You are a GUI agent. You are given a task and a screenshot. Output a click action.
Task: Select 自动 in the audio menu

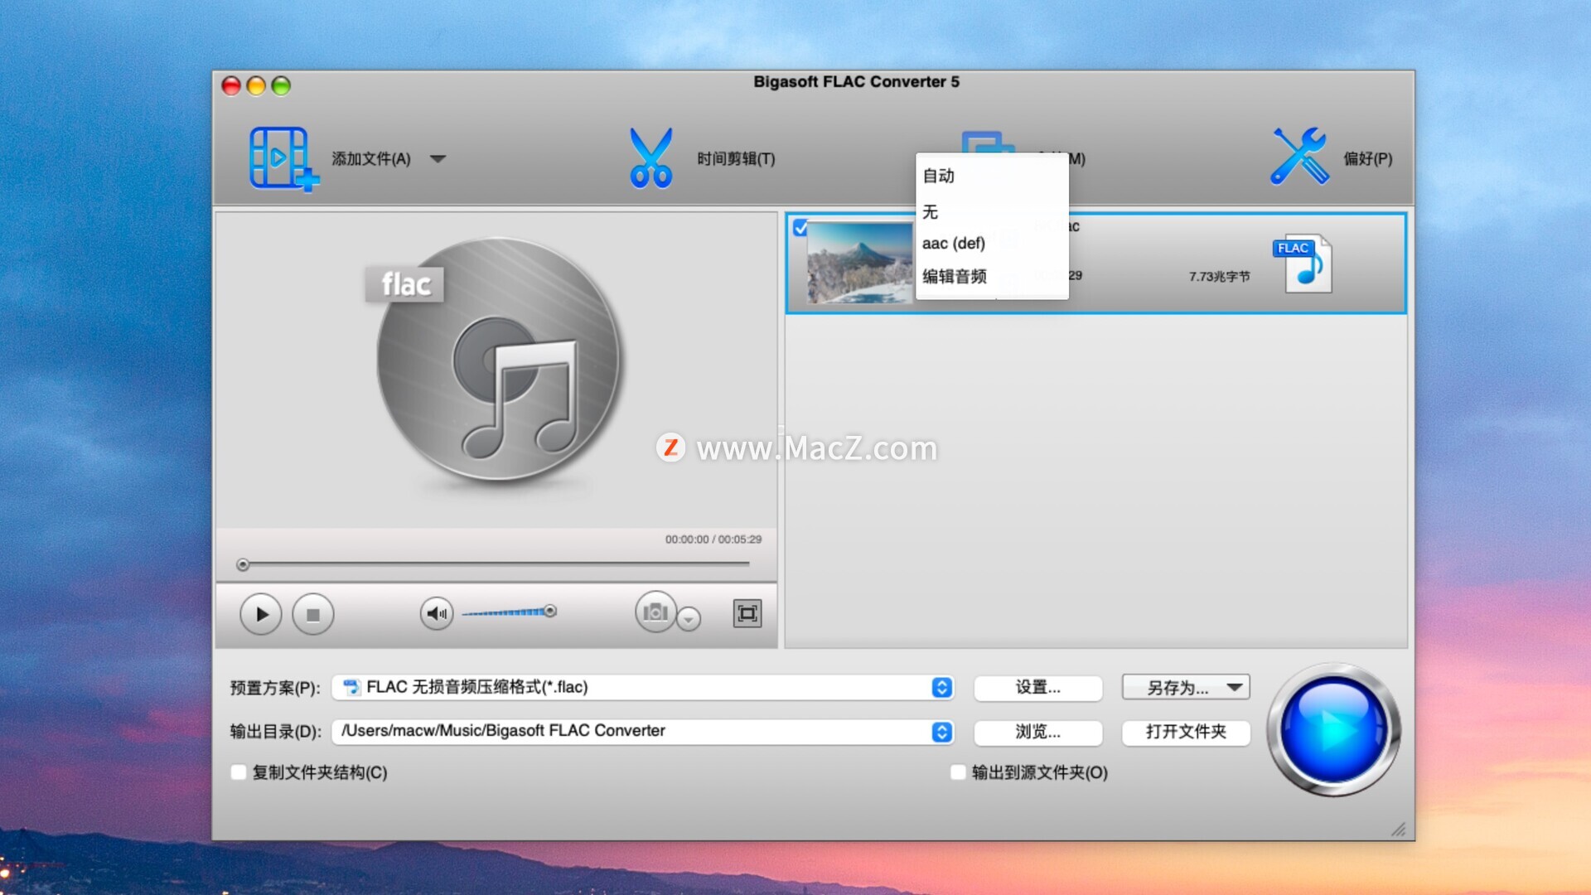(x=992, y=176)
